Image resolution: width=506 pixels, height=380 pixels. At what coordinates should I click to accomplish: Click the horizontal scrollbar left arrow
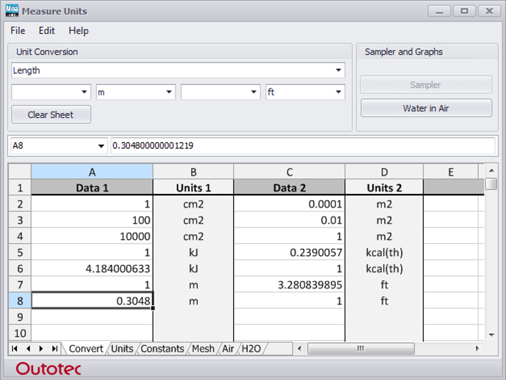pyautogui.click(x=299, y=349)
